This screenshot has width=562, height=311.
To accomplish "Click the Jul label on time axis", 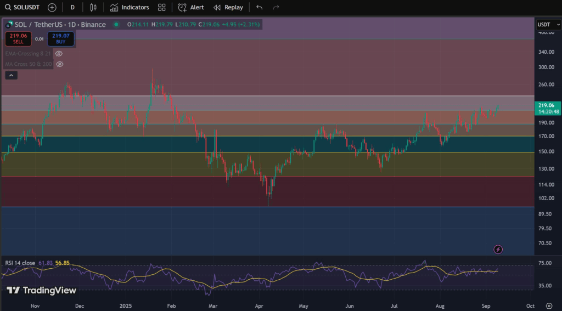I will [x=394, y=306].
